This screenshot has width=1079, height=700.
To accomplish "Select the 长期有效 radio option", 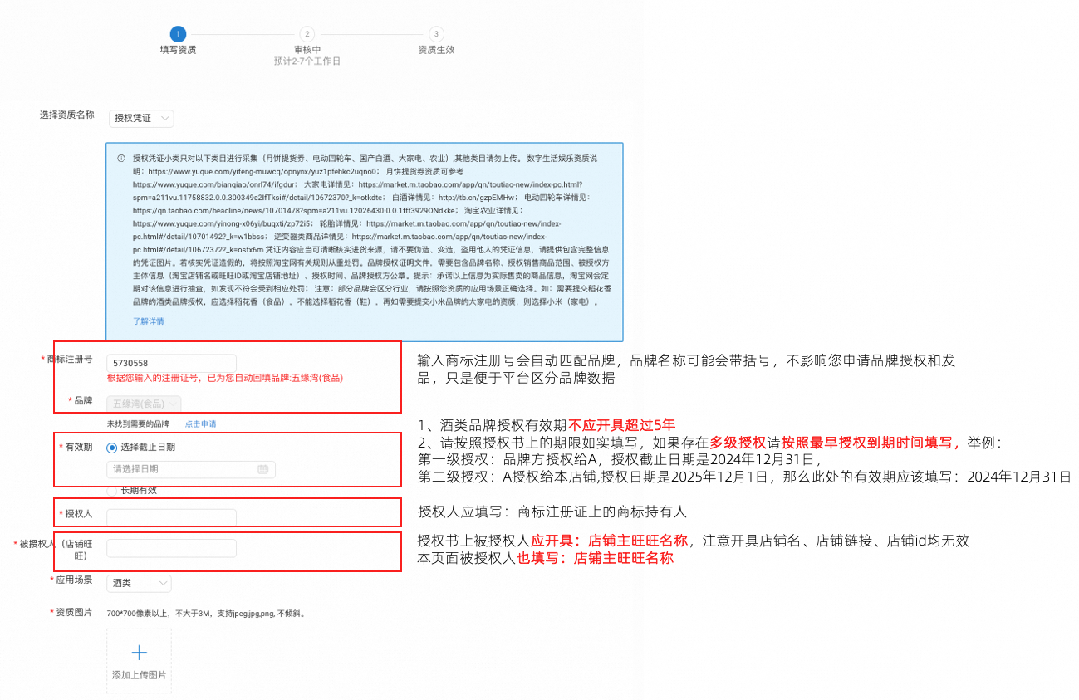I will [112, 491].
